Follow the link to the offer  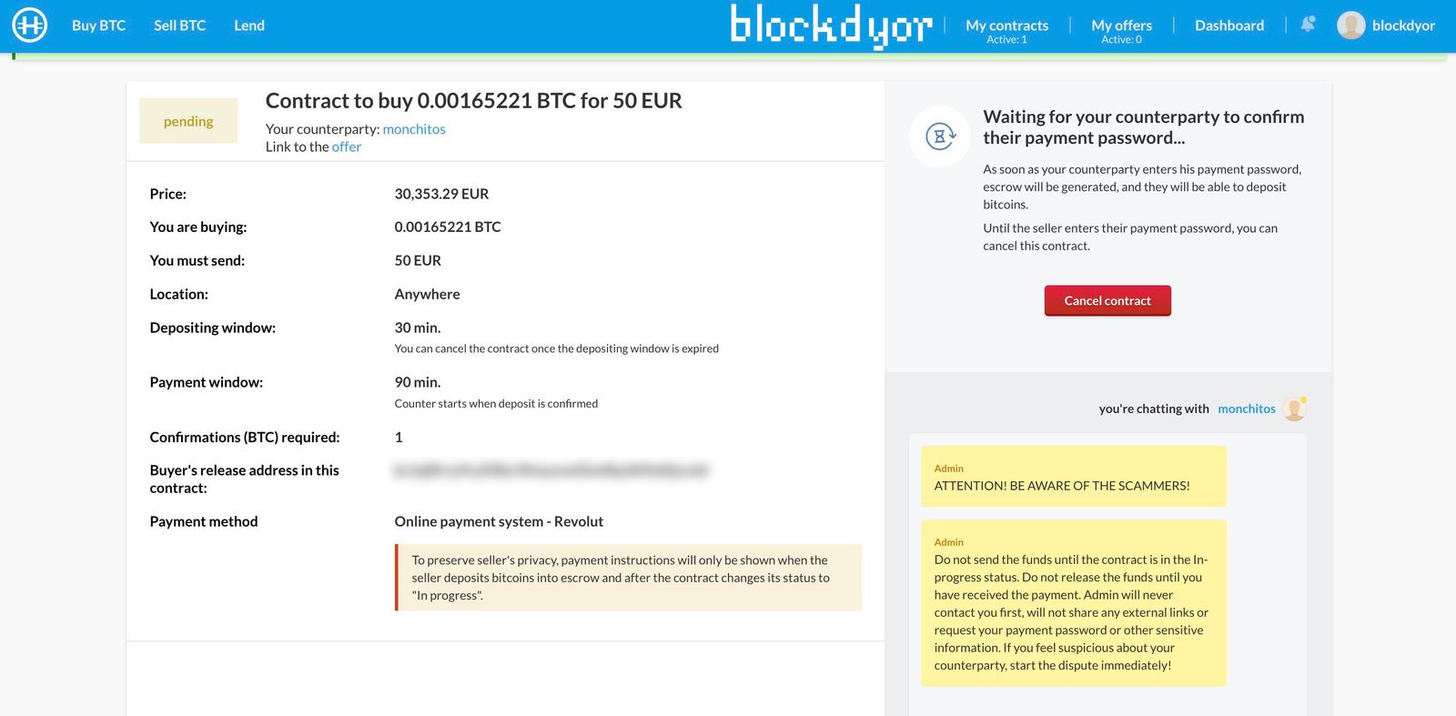(x=346, y=146)
